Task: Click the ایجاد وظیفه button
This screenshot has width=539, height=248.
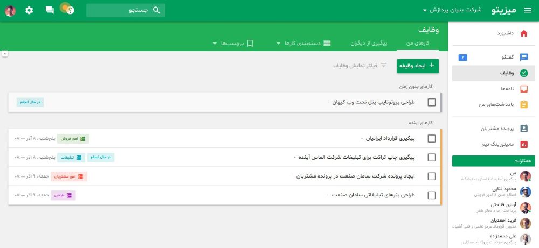Action: coord(418,66)
